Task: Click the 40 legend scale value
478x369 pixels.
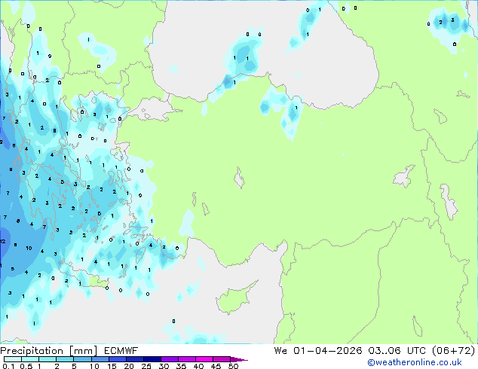Action: (198, 366)
